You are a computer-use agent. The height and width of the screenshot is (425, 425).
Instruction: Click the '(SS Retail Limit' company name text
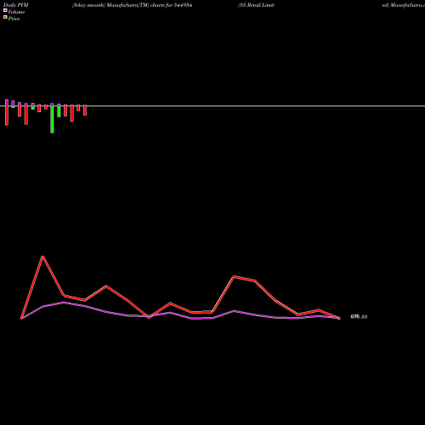click(x=256, y=5)
